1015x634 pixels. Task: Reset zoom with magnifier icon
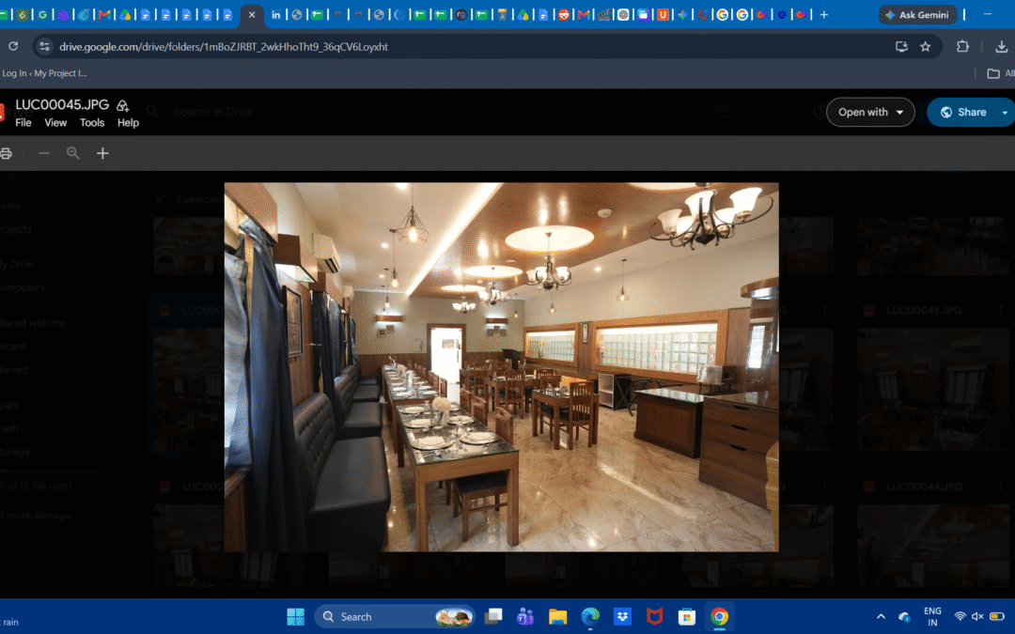coord(73,153)
